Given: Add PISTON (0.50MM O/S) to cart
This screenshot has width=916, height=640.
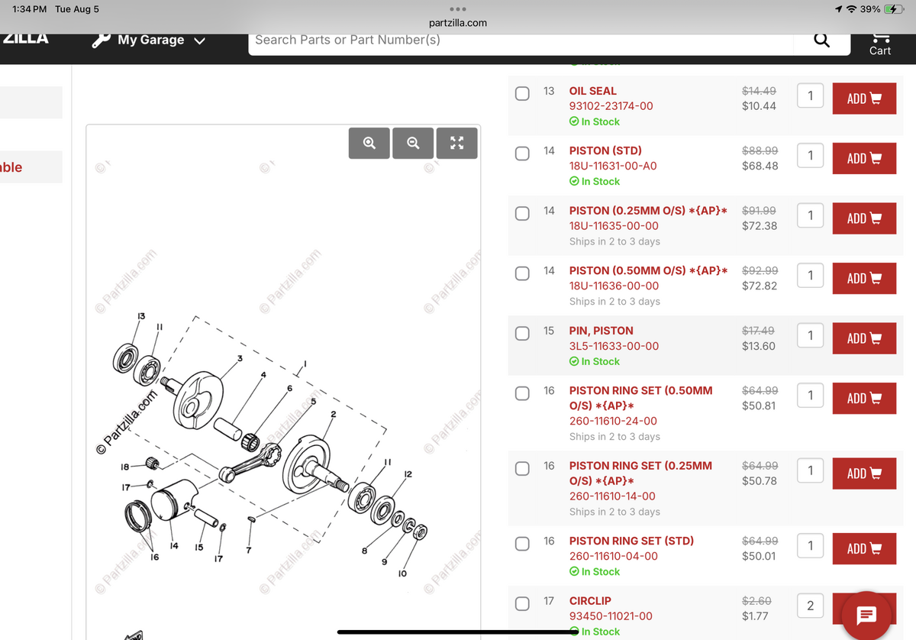Looking at the screenshot, I should [x=864, y=279].
